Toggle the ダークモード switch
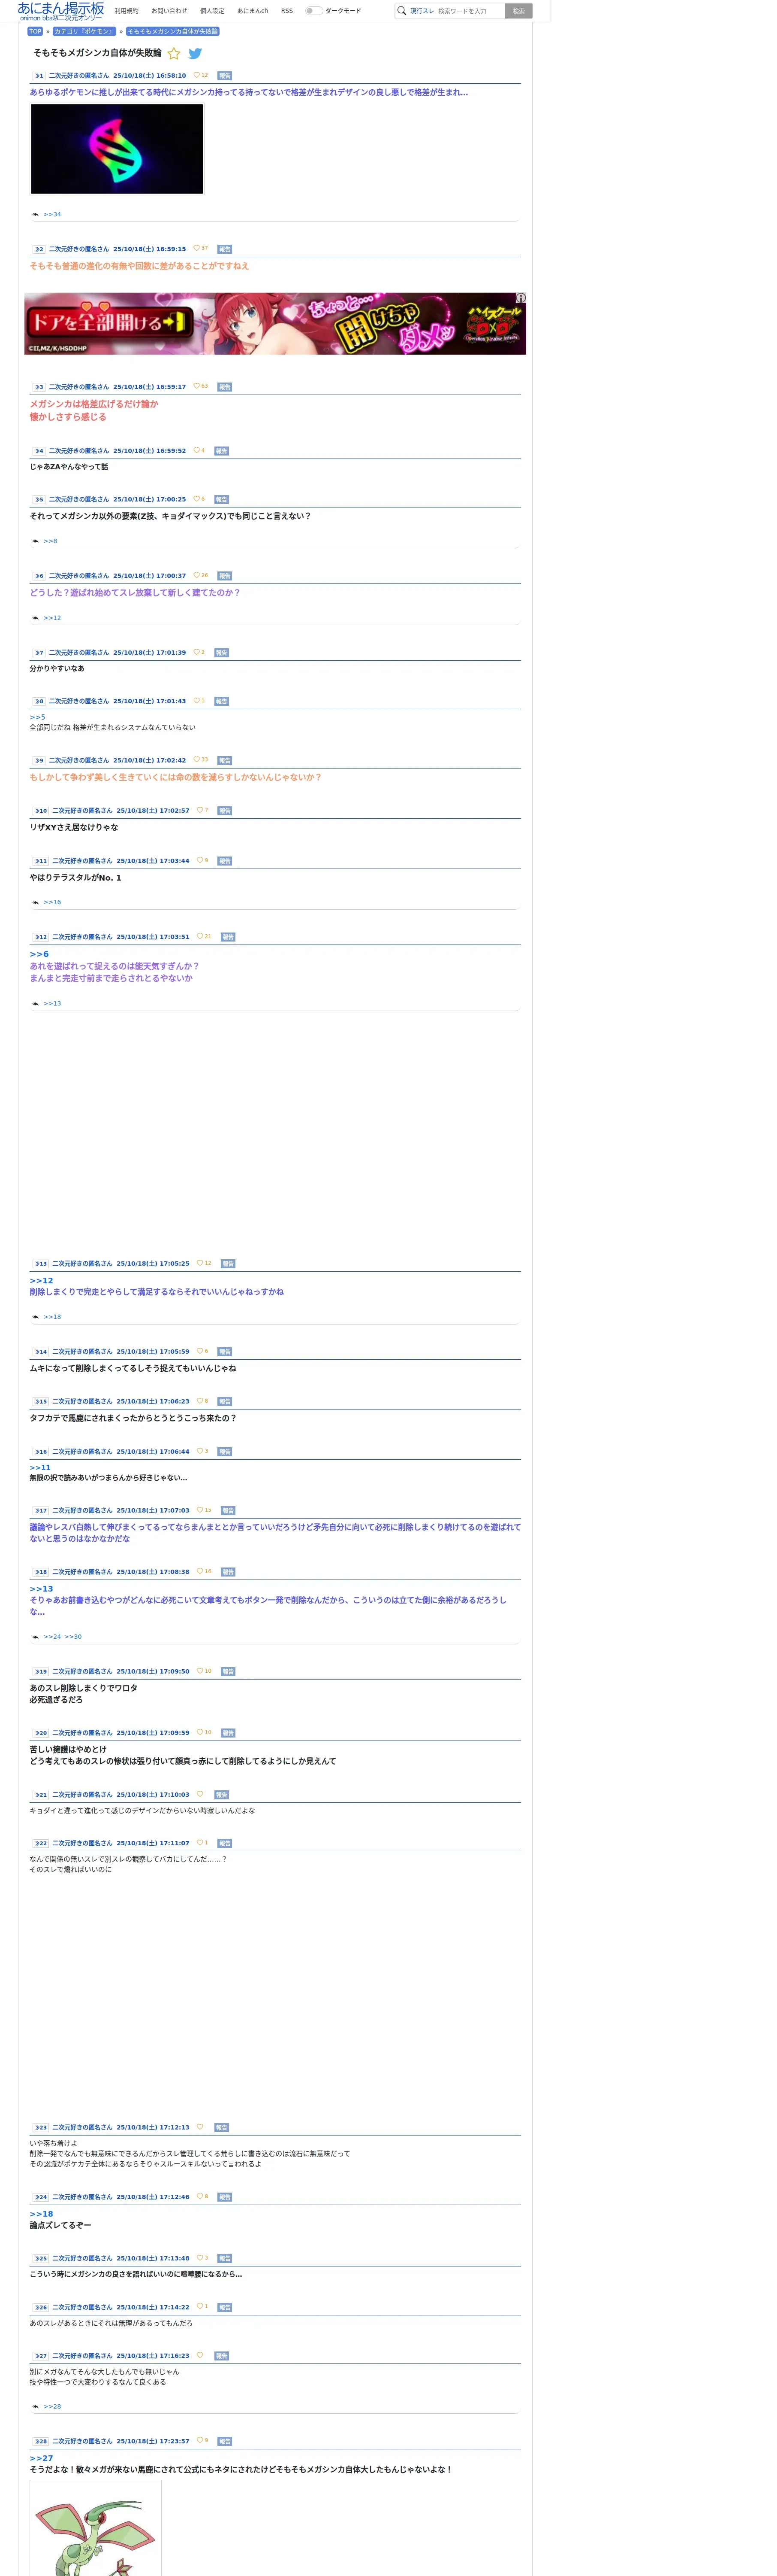The image size is (777, 2576). (x=313, y=11)
